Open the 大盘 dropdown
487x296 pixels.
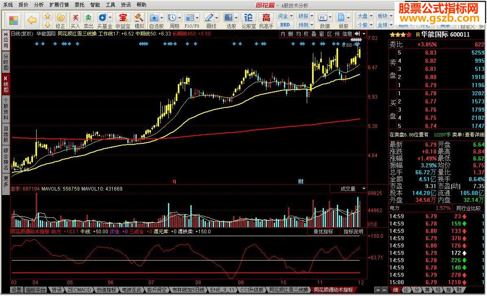[365, 16]
